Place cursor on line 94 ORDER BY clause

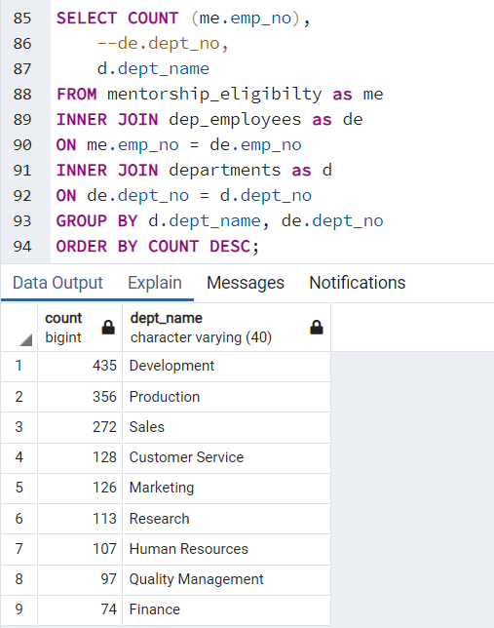click(x=158, y=246)
